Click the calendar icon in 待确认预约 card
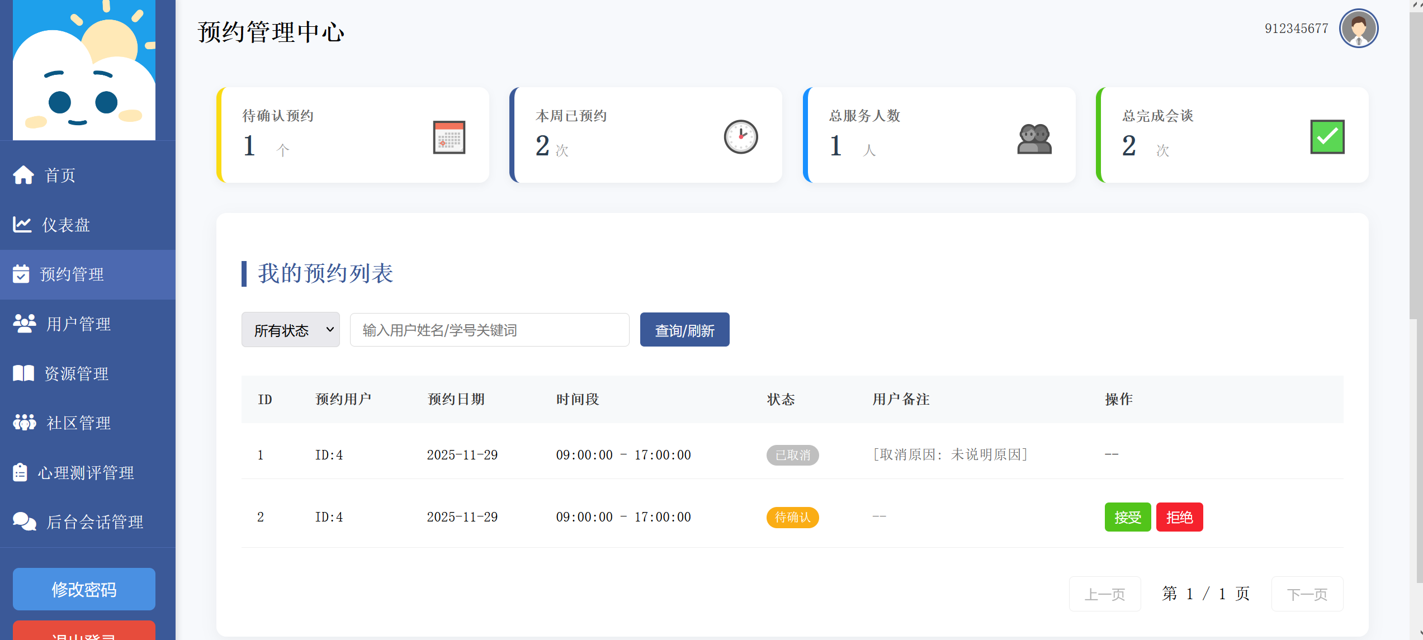 click(449, 137)
